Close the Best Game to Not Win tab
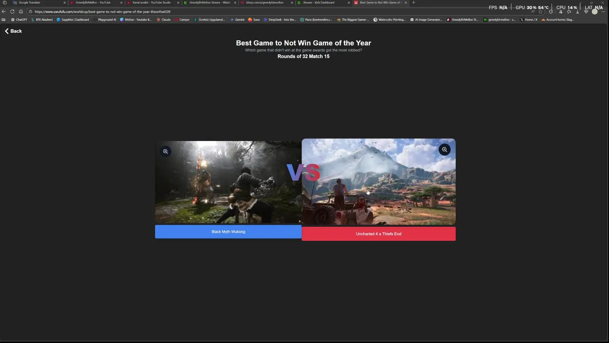The width and height of the screenshot is (609, 343). pos(406,2)
